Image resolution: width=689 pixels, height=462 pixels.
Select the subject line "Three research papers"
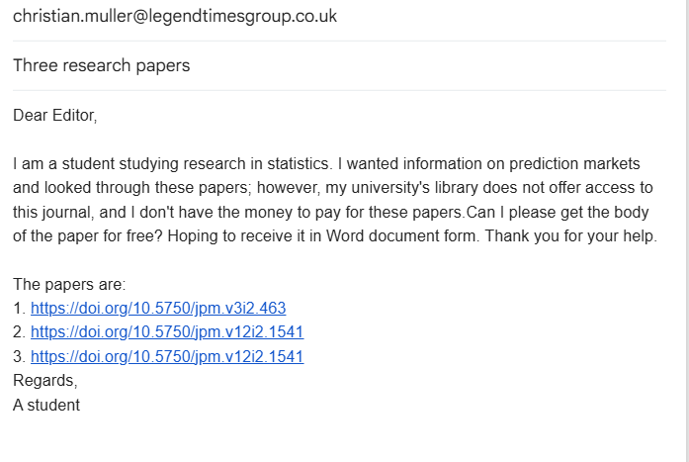[101, 66]
